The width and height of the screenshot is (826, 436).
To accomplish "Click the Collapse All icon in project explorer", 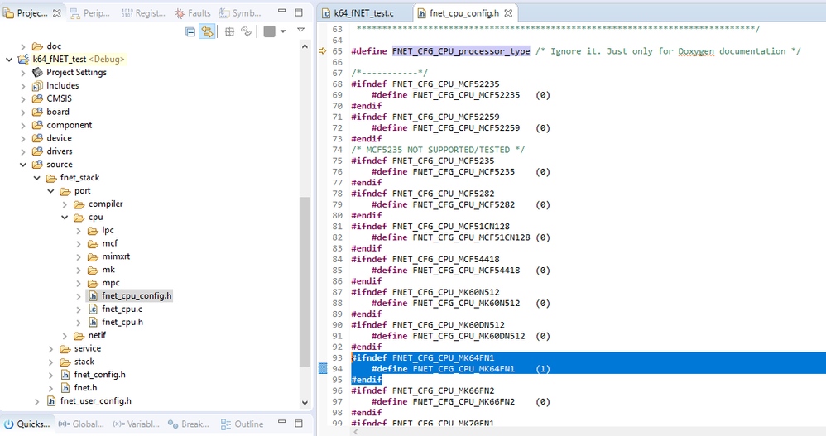I will coord(190,32).
